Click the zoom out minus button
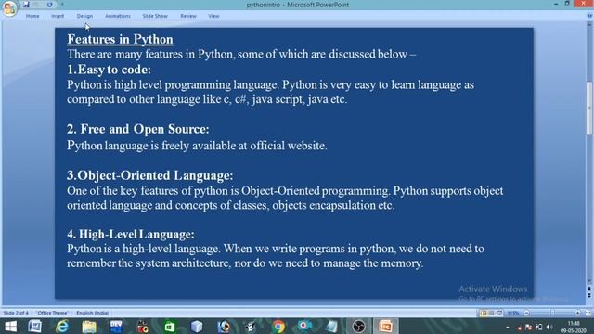This screenshot has width=594, height=334. 526,314
